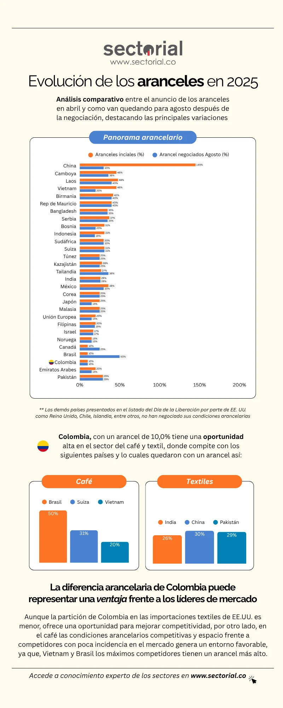Select the orange Aranceles iniciales legend marker

click(91, 155)
